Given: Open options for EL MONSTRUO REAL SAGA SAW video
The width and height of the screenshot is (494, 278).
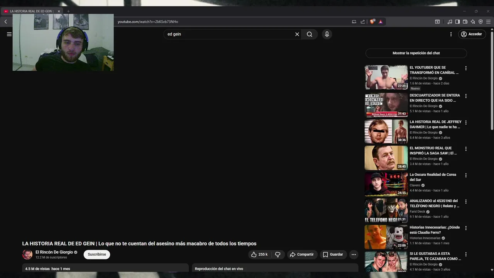Looking at the screenshot, I should (466, 149).
